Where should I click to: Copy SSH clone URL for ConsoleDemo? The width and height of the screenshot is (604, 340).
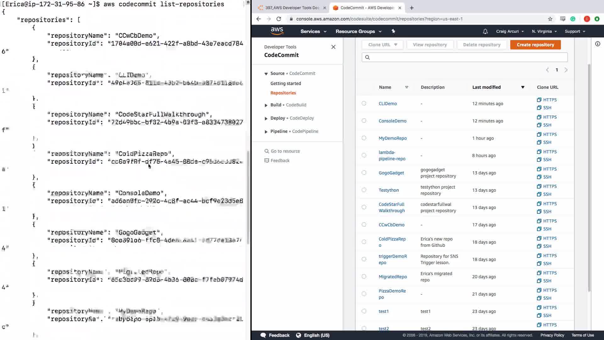point(544,125)
